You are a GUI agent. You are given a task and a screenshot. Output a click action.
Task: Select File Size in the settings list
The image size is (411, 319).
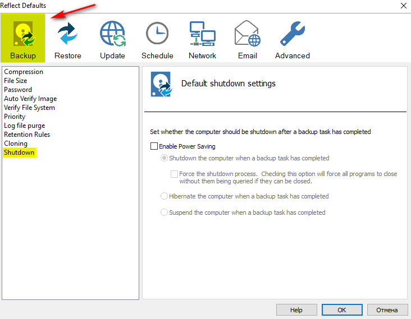tap(16, 81)
